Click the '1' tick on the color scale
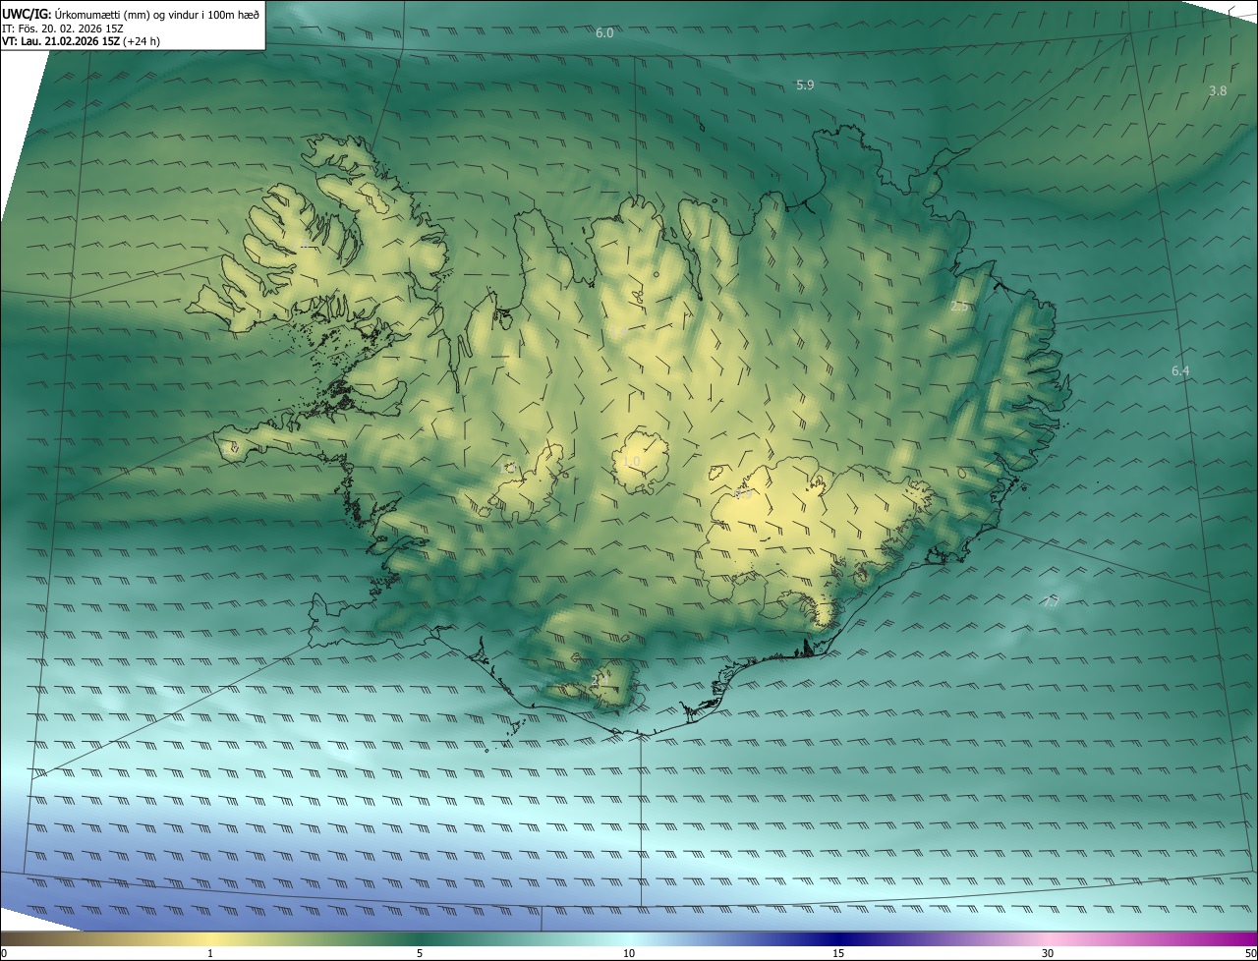The width and height of the screenshot is (1258, 961). point(210,953)
